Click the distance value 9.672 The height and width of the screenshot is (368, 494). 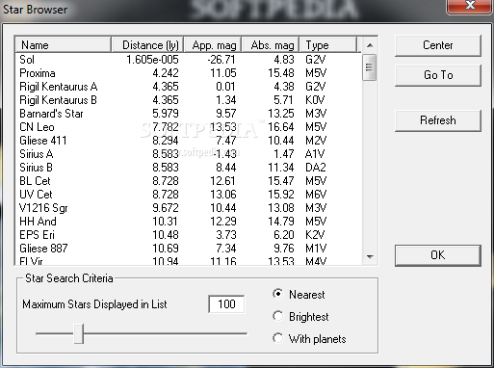point(166,208)
